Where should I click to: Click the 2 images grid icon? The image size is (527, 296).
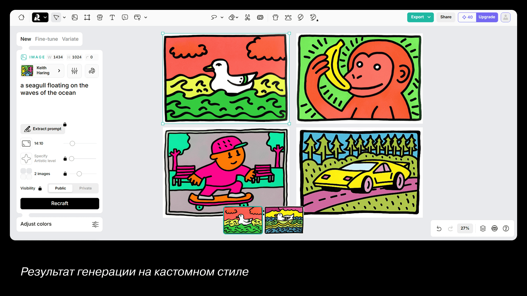pyautogui.click(x=26, y=174)
